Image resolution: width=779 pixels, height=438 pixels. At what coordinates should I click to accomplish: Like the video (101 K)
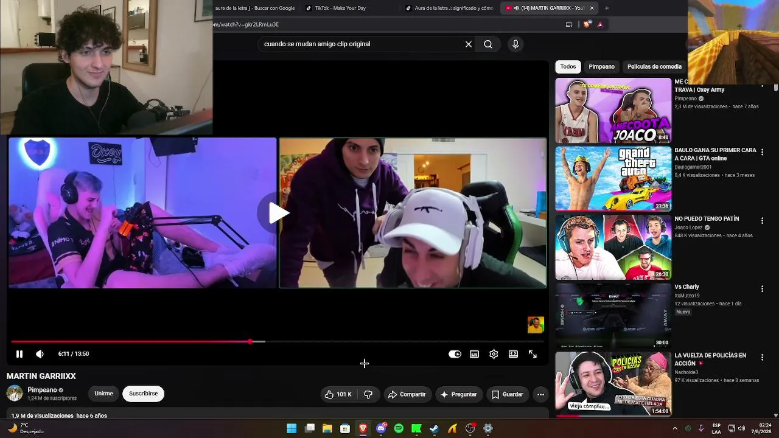[338, 394]
